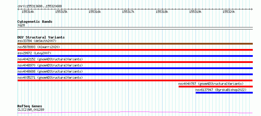
Task: Click the blue esv29972 variant bar
Action: point(135,56)
